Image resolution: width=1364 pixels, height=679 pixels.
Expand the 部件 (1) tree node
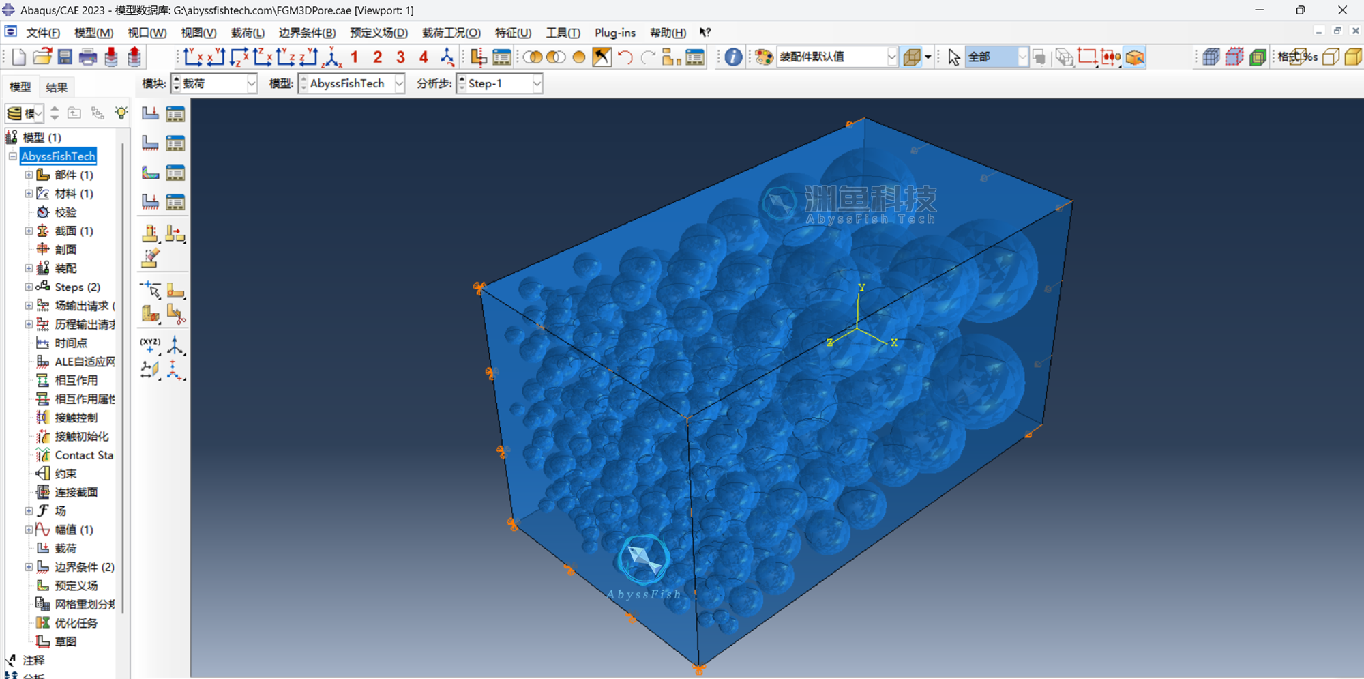(x=29, y=175)
